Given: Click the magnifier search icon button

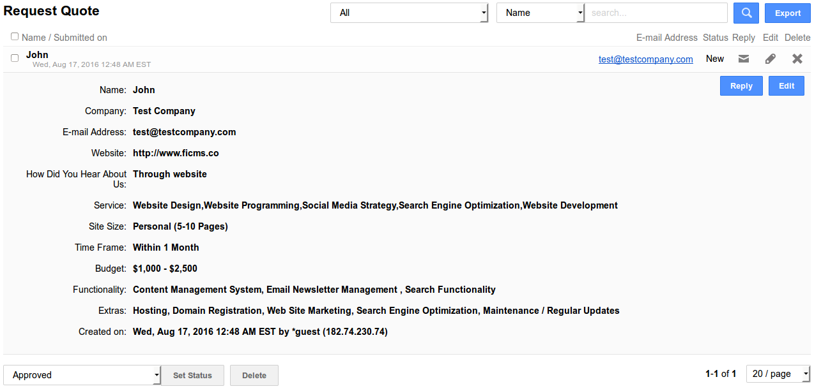Looking at the screenshot, I should 746,13.
